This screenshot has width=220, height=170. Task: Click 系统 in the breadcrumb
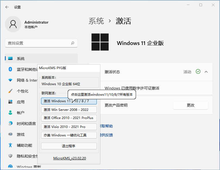point(96,21)
